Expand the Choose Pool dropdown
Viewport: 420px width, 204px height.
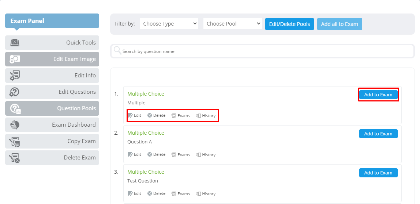pos(233,24)
